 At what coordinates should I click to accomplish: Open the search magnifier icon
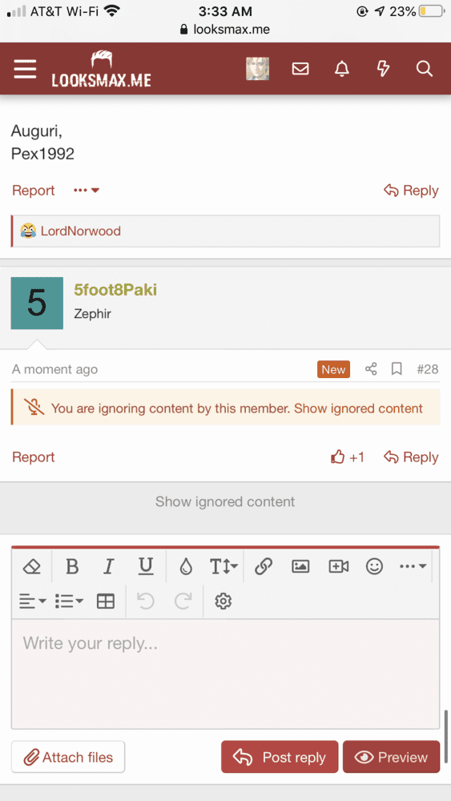425,68
